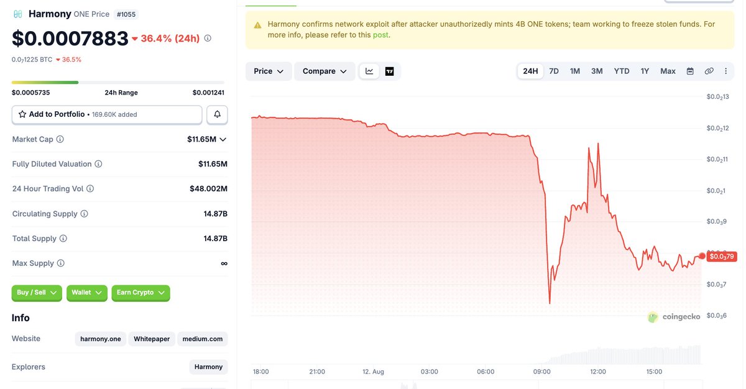This screenshot has height=389, width=746.
Task: Open the calendar date range icon
Action: [690, 71]
